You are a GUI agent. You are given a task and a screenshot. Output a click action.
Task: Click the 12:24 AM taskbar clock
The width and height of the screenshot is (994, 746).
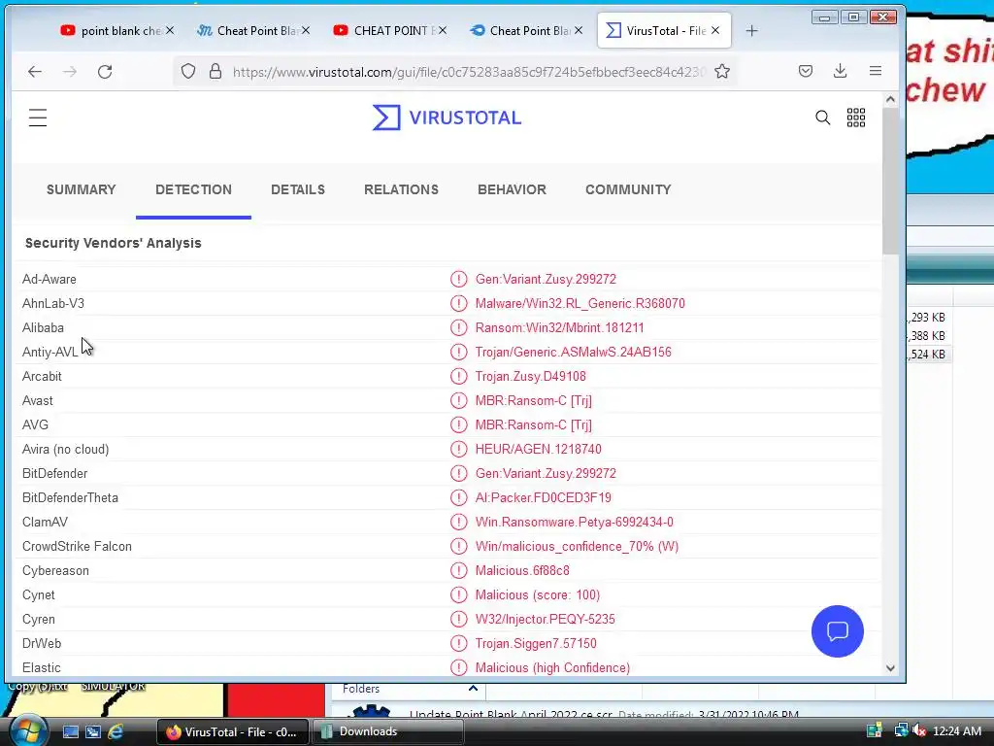point(956,731)
